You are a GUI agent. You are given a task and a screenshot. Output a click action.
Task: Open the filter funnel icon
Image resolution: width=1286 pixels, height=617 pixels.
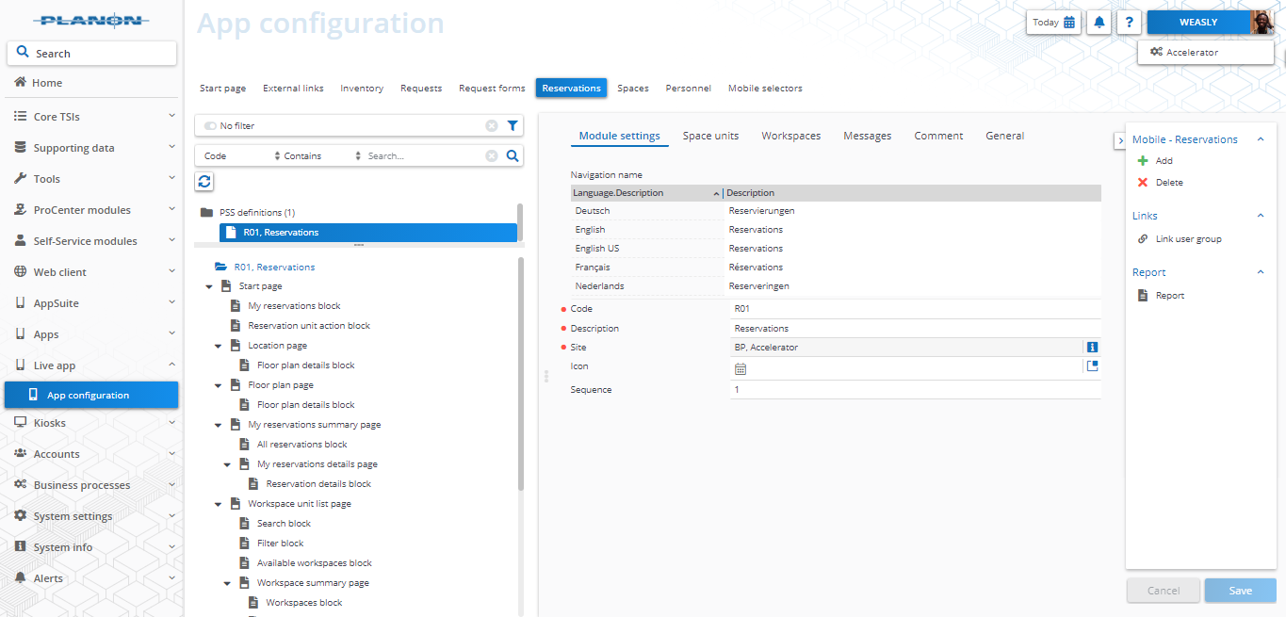point(512,124)
